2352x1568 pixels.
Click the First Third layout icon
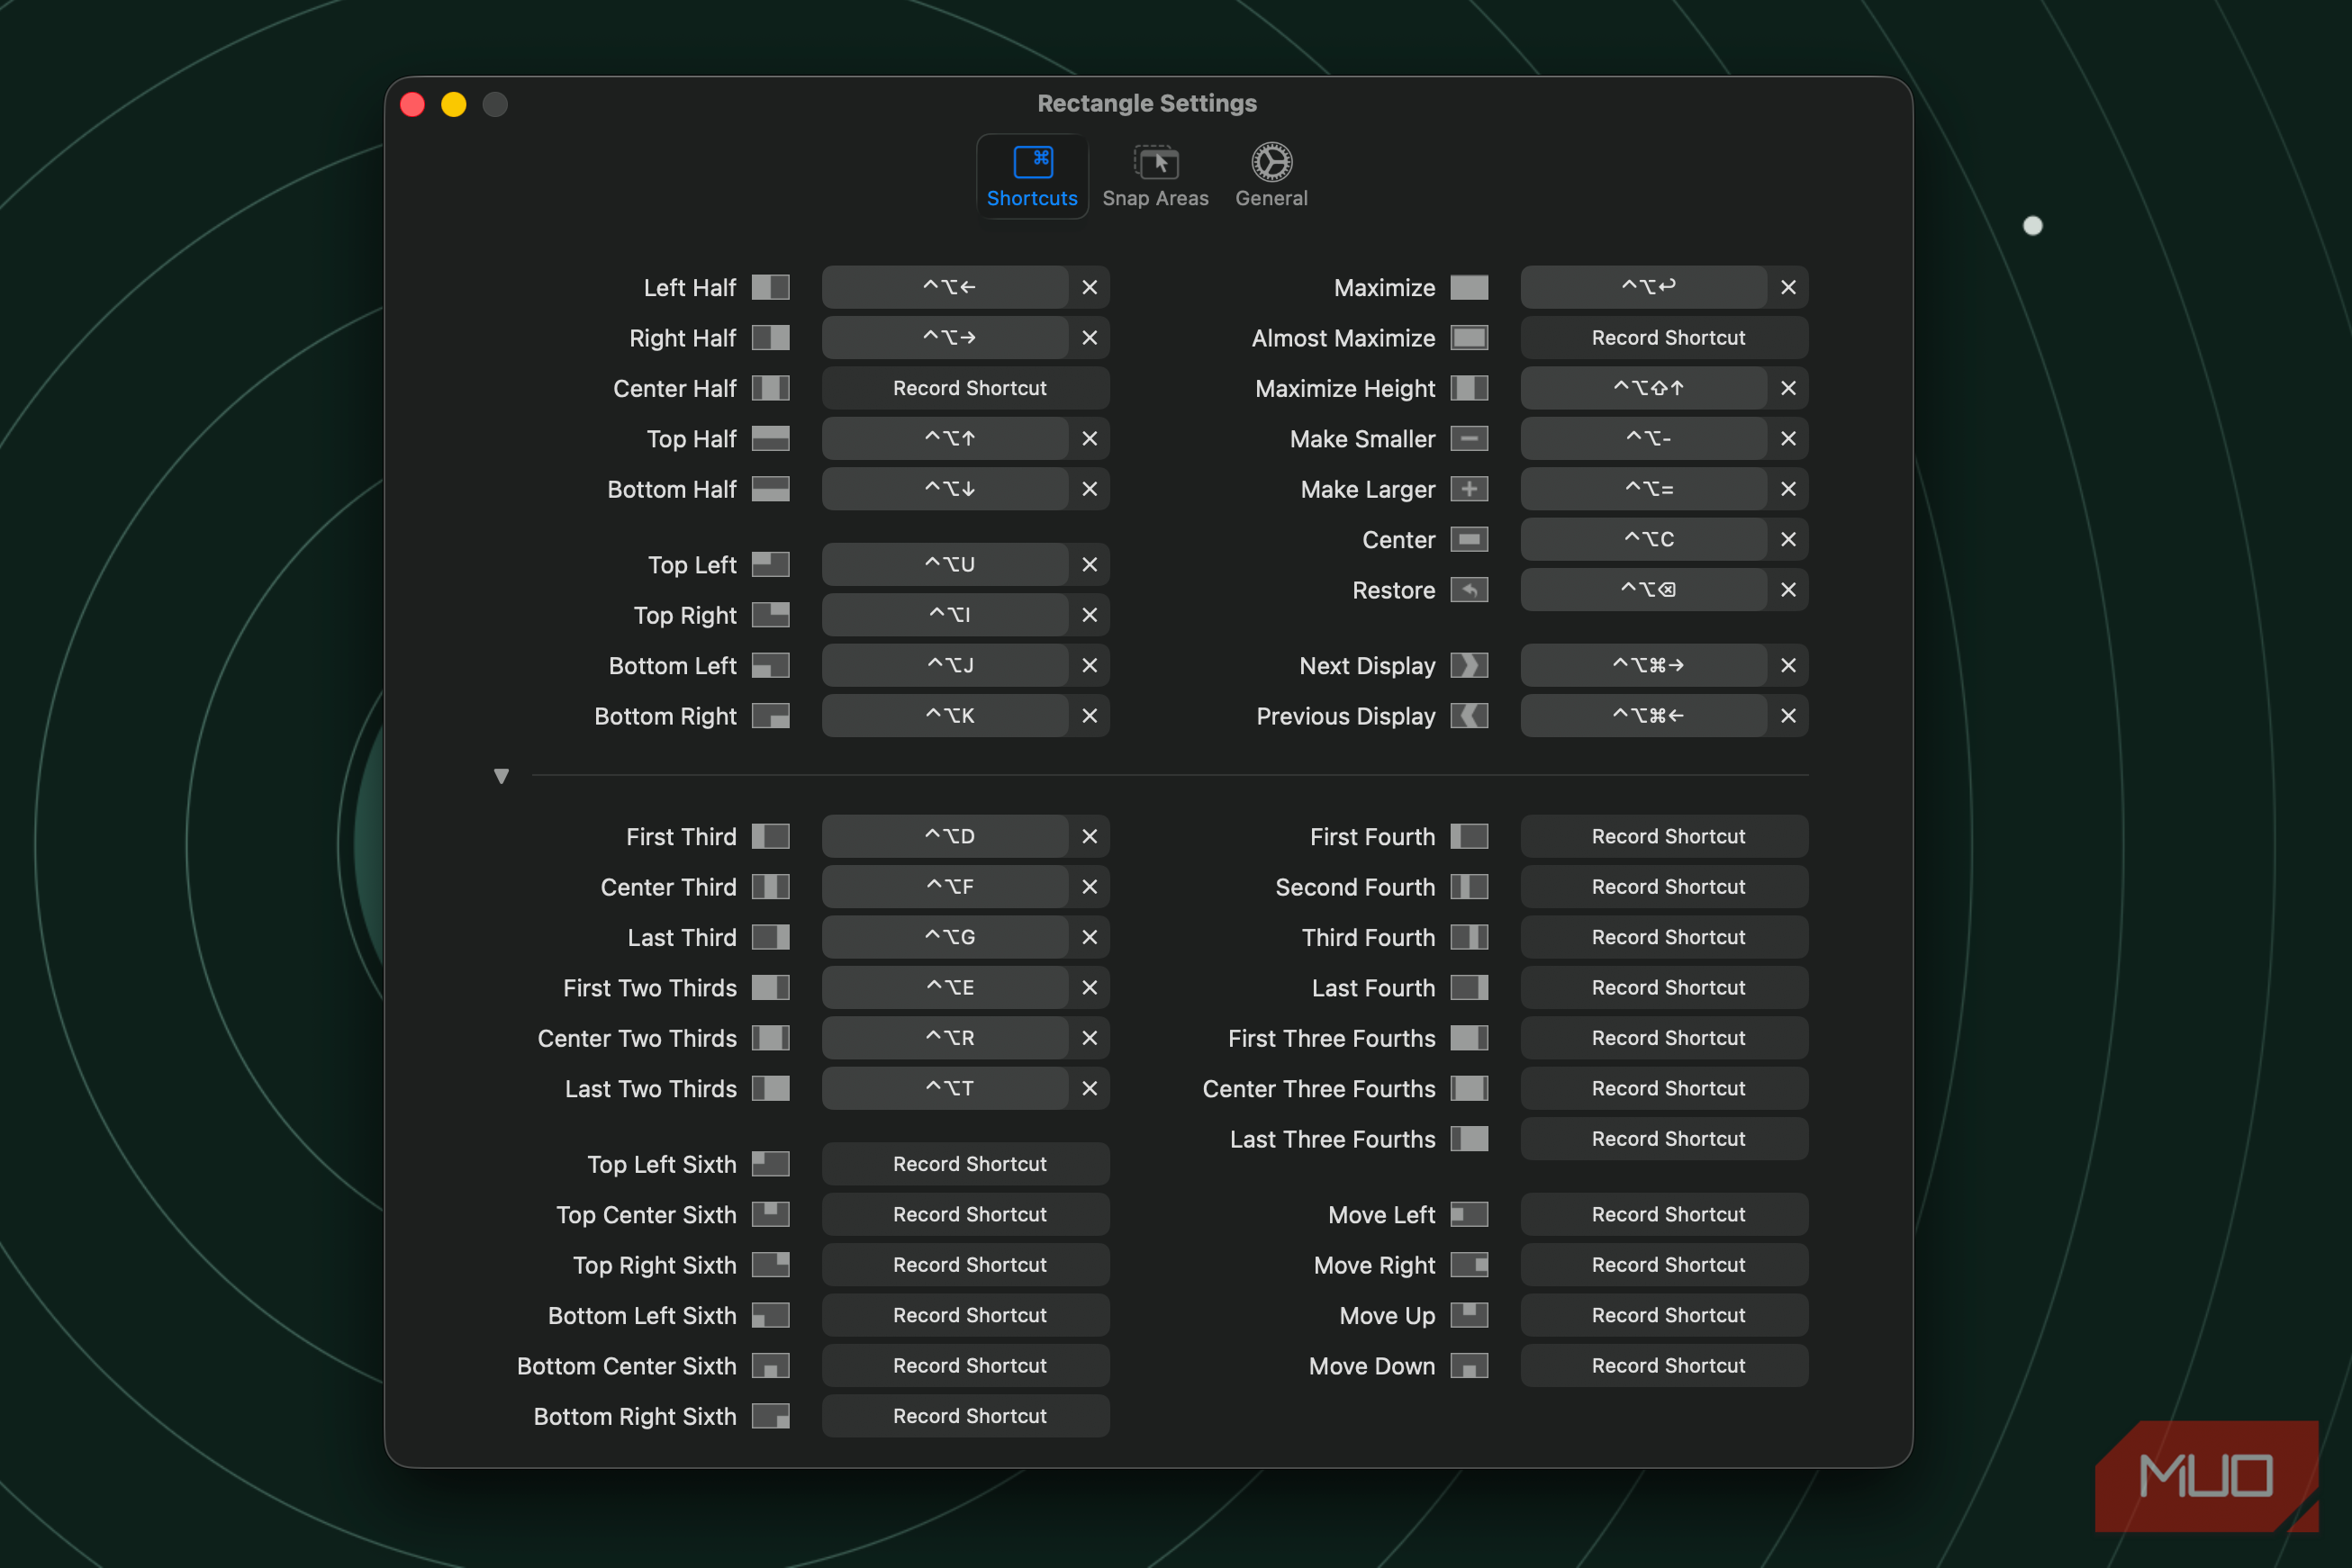click(770, 837)
